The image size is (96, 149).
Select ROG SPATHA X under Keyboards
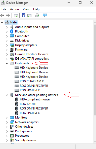[30, 90]
